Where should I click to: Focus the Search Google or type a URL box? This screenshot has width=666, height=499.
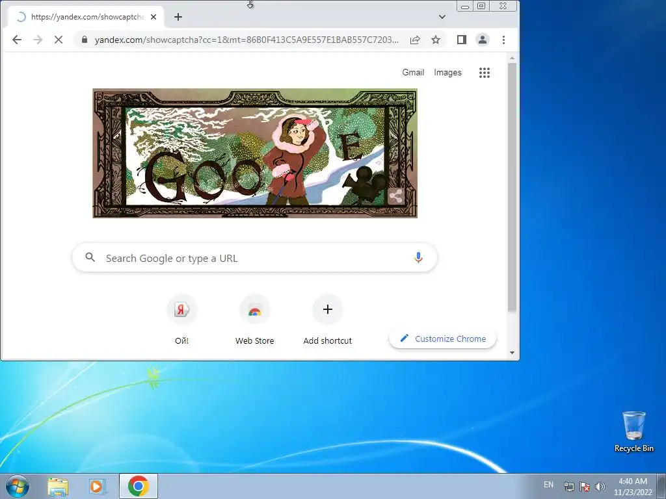tap(255, 258)
